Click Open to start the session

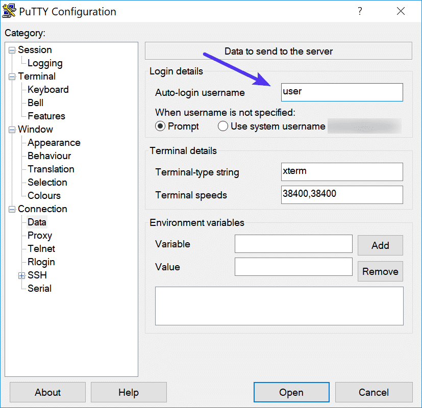pyautogui.click(x=291, y=392)
